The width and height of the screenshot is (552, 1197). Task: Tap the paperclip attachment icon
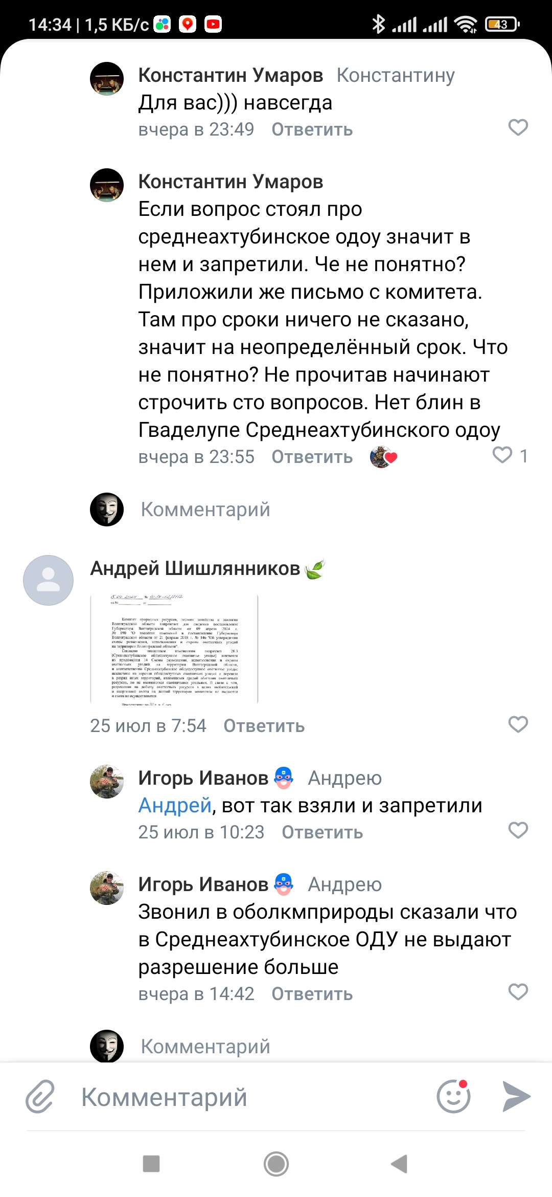pyautogui.click(x=40, y=1097)
